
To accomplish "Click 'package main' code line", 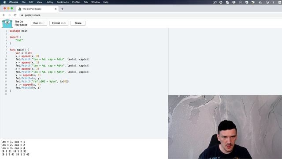I will (19, 31).
